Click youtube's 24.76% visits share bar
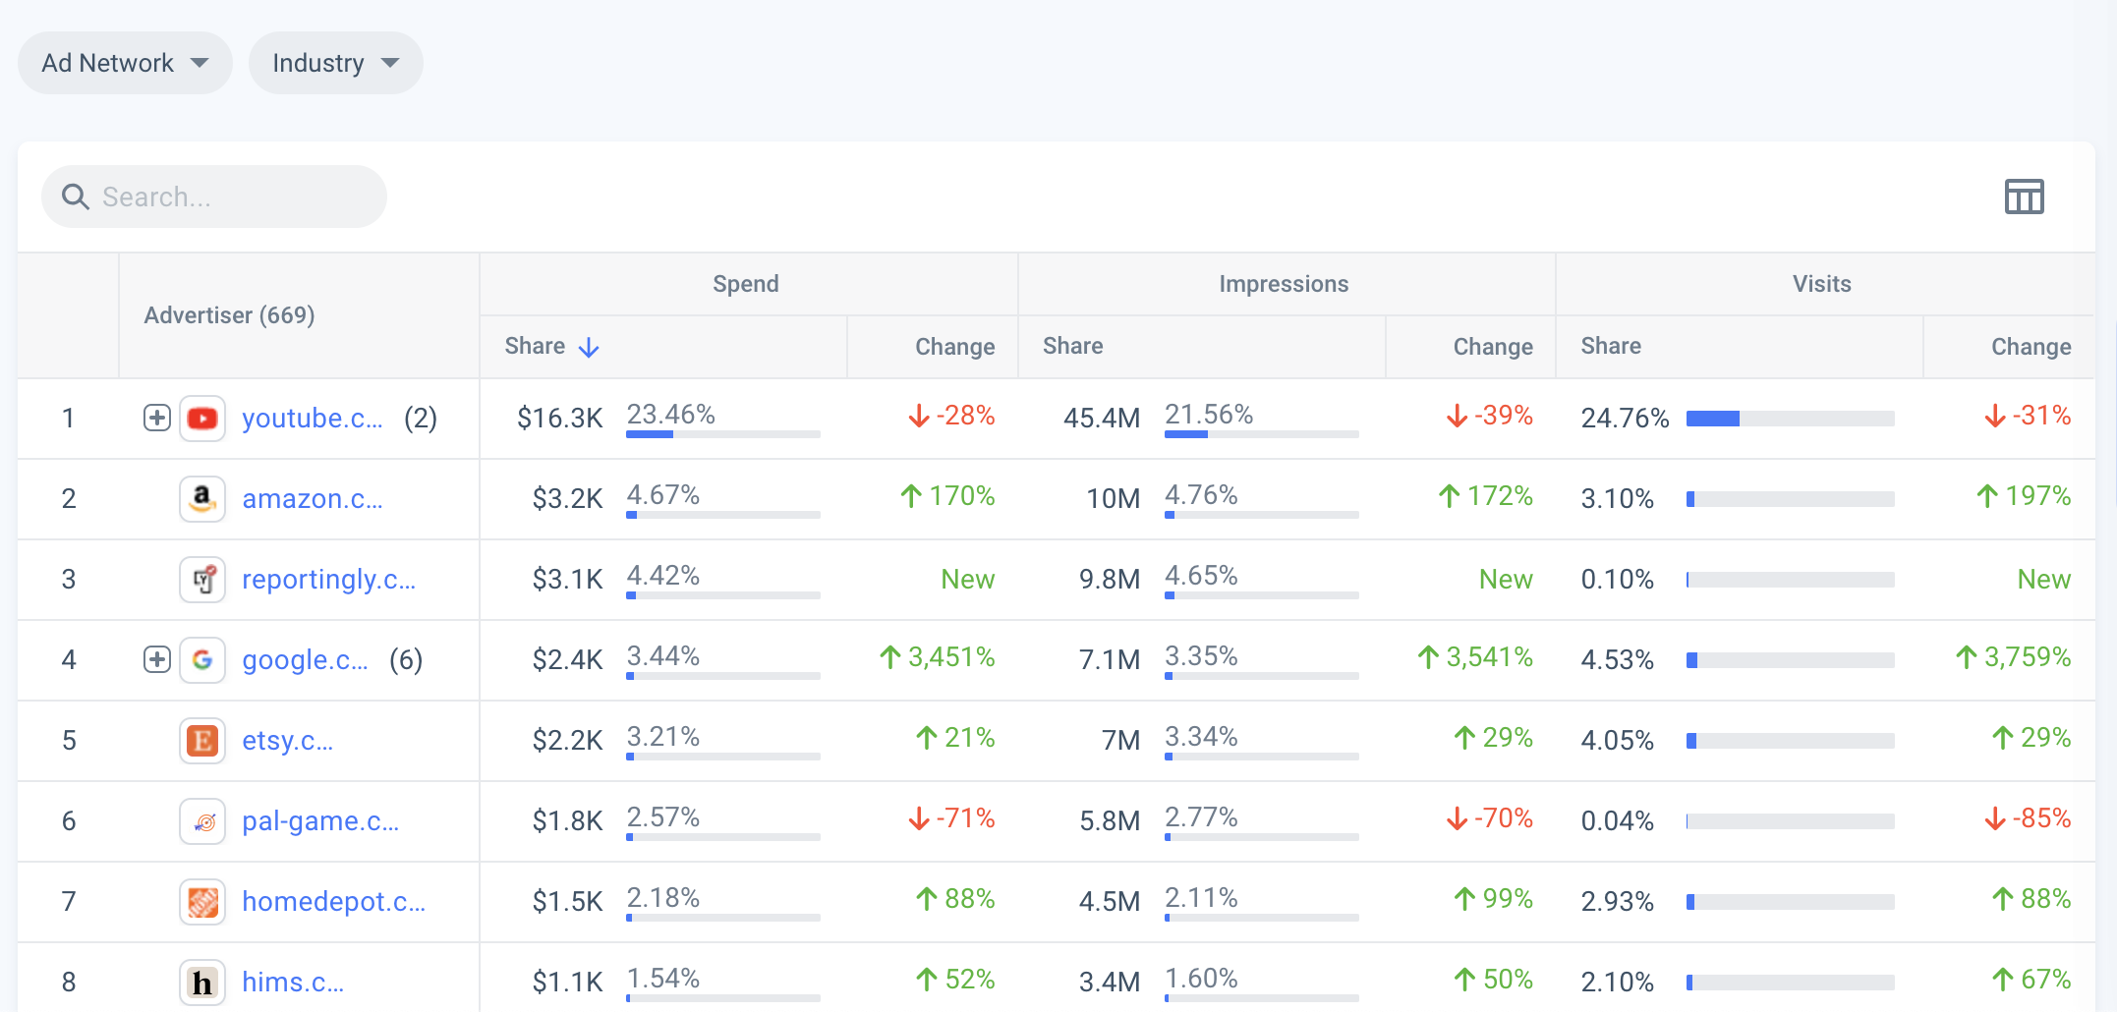Viewport: 2117px width, 1012px height. click(x=1791, y=419)
